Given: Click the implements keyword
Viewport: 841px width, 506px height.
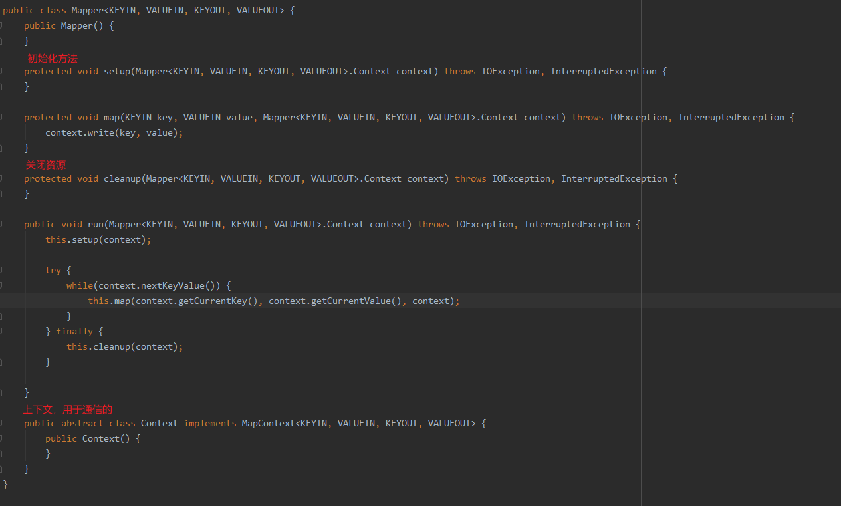Looking at the screenshot, I should 210,423.
